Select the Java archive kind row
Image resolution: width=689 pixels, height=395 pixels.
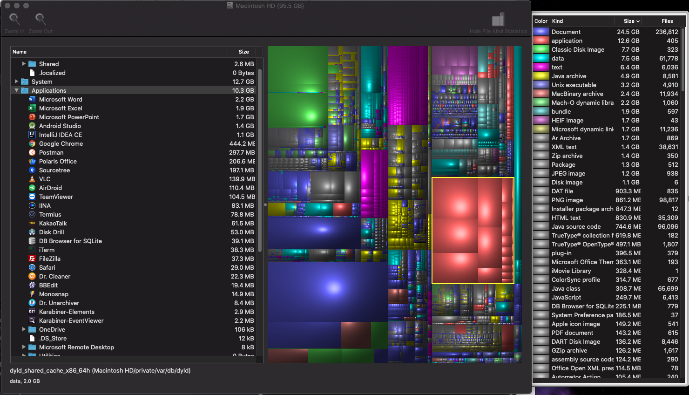[x=607, y=76]
